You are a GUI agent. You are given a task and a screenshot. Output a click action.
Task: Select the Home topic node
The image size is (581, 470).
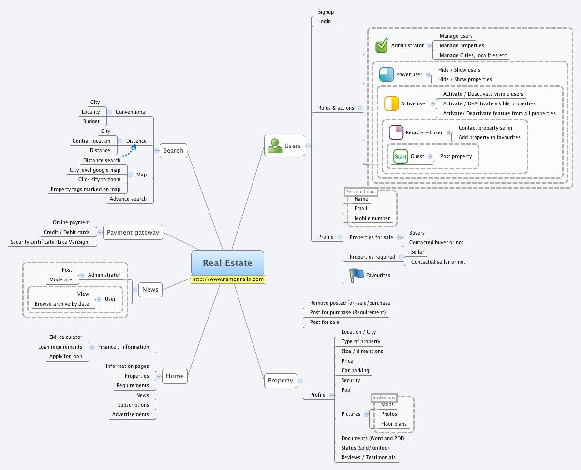175,376
